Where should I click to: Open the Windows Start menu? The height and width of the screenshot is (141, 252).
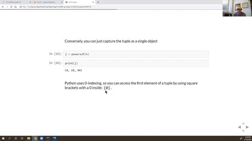3,138
